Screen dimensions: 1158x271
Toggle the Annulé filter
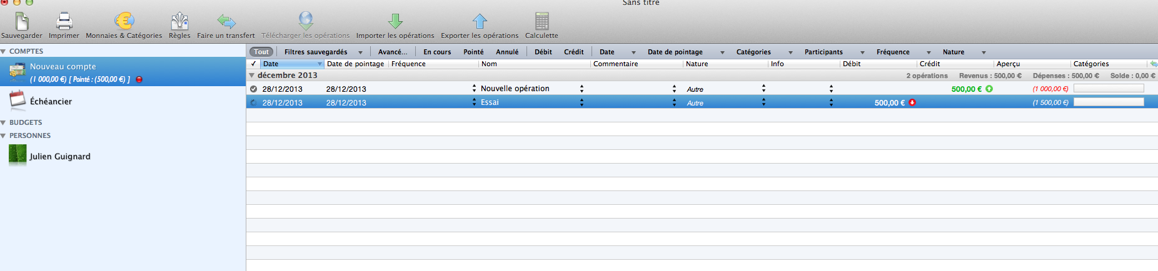point(507,52)
